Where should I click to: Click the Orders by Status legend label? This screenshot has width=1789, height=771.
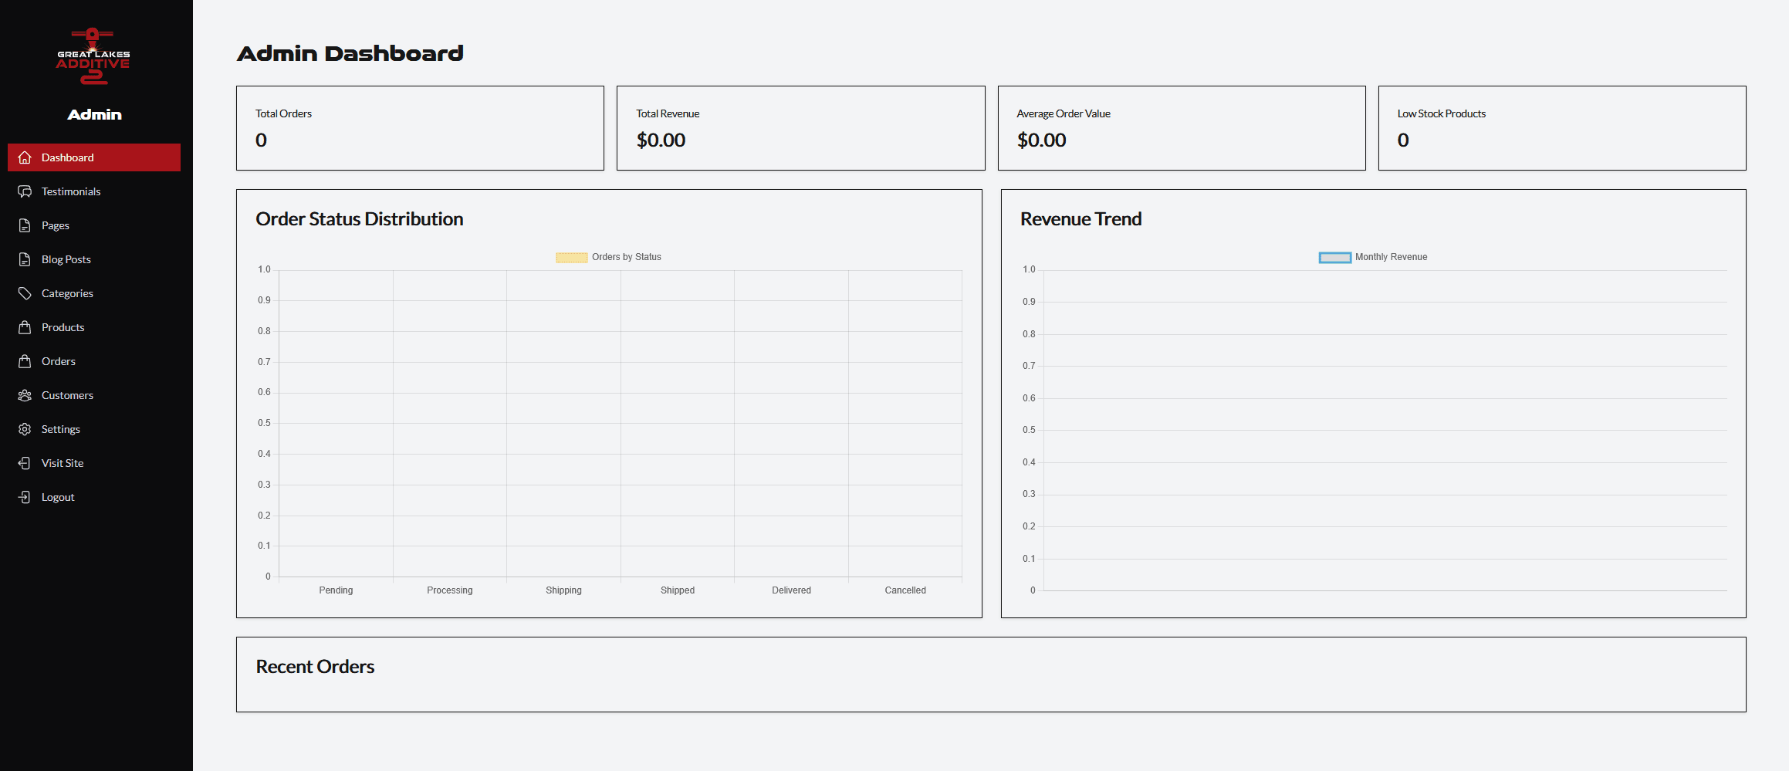pos(627,257)
